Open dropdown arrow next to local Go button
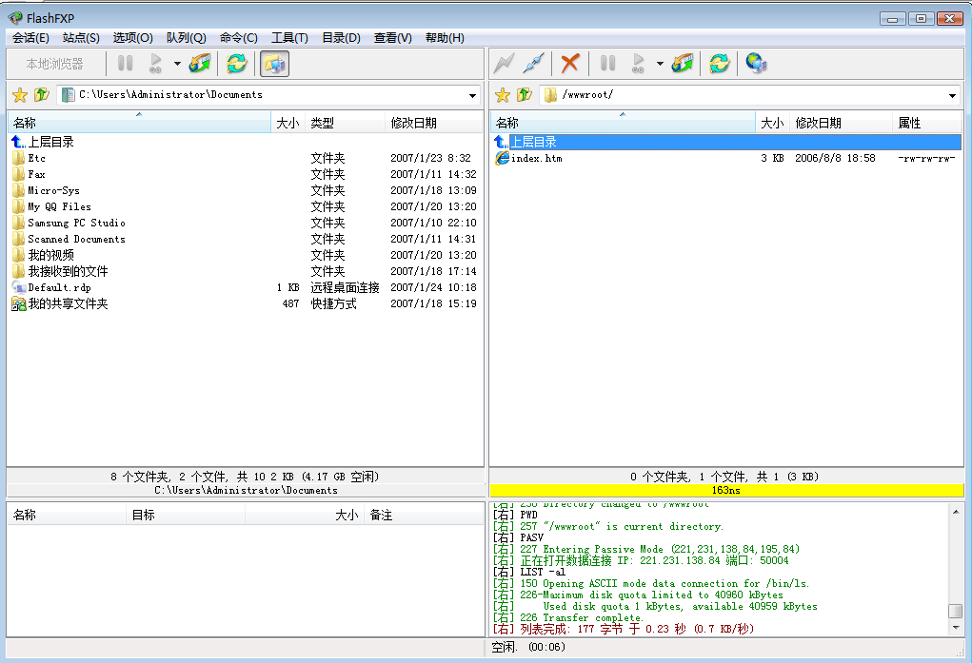Image resolution: width=972 pixels, height=663 pixels. point(177,64)
